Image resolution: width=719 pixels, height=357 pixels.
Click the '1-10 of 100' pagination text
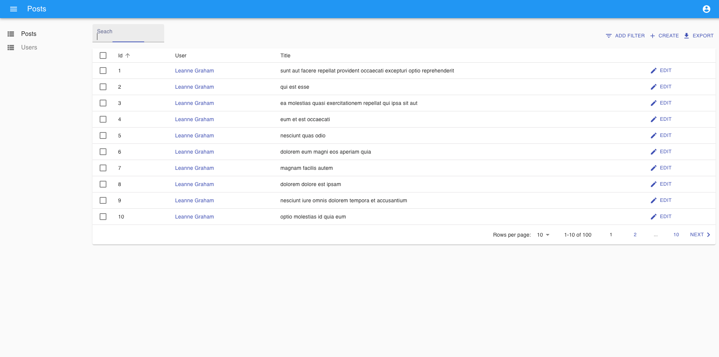pos(578,235)
